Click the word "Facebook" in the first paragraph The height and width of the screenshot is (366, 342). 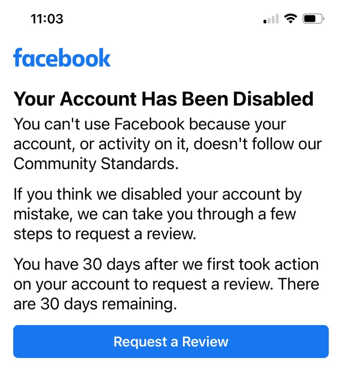[x=150, y=125]
